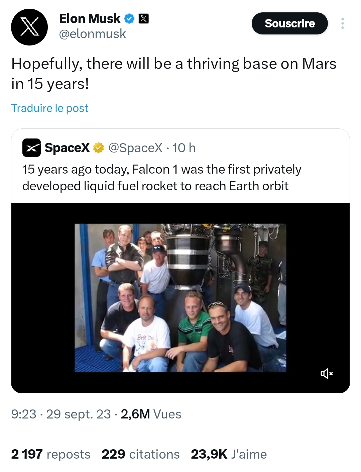Click the X logo profile avatar

tap(29, 27)
